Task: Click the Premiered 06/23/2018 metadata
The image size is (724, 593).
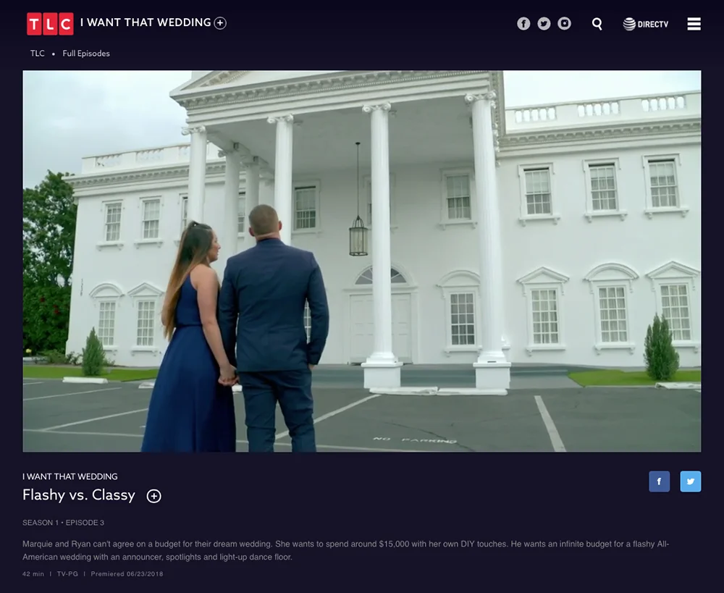Action: point(127,573)
